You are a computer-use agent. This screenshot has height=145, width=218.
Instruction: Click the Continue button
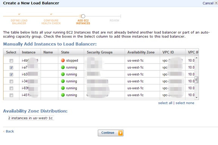[111, 133]
